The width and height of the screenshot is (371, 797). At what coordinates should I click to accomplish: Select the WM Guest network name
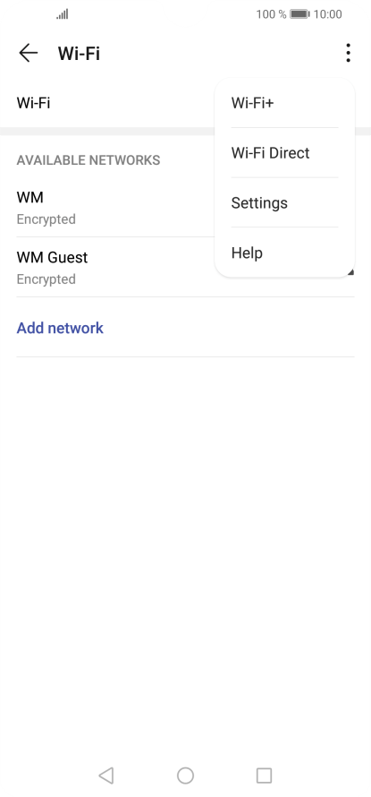[52, 257]
